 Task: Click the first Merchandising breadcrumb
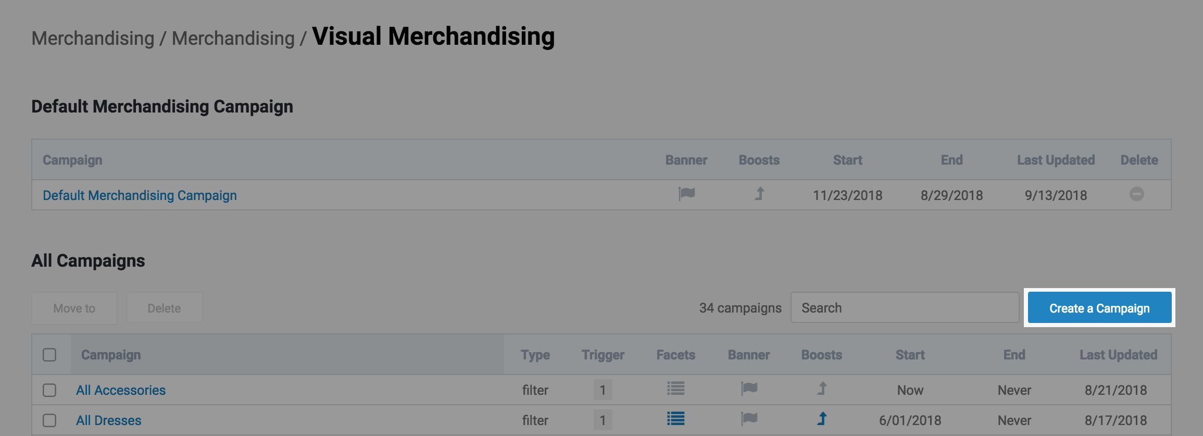[93, 39]
